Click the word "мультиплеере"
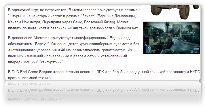This screenshot has height=108, width=205. [84, 10]
